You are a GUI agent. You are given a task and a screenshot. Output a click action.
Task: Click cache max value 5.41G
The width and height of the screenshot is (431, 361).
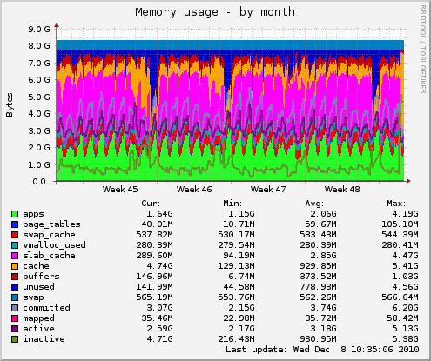point(405,266)
